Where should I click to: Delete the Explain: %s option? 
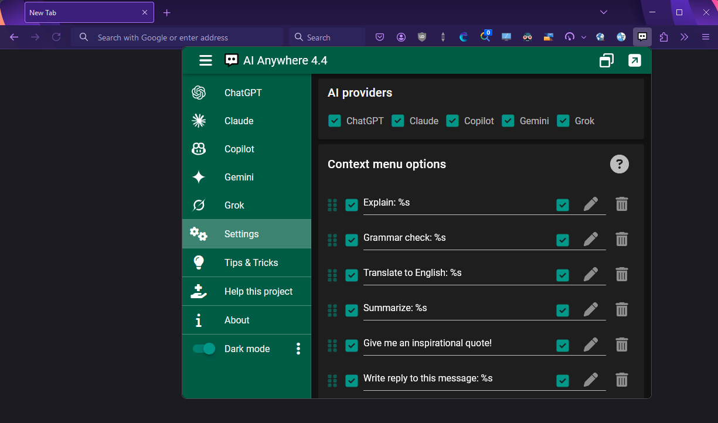622,204
